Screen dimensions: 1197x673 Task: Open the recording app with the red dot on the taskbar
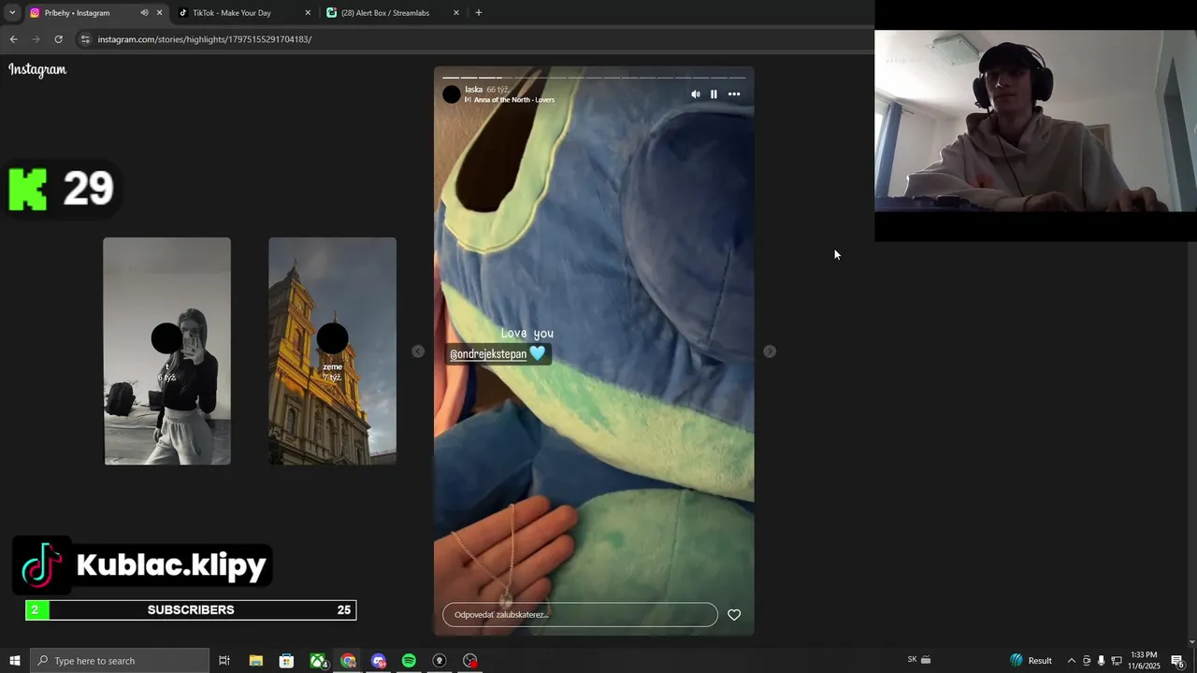tap(470, 661)
